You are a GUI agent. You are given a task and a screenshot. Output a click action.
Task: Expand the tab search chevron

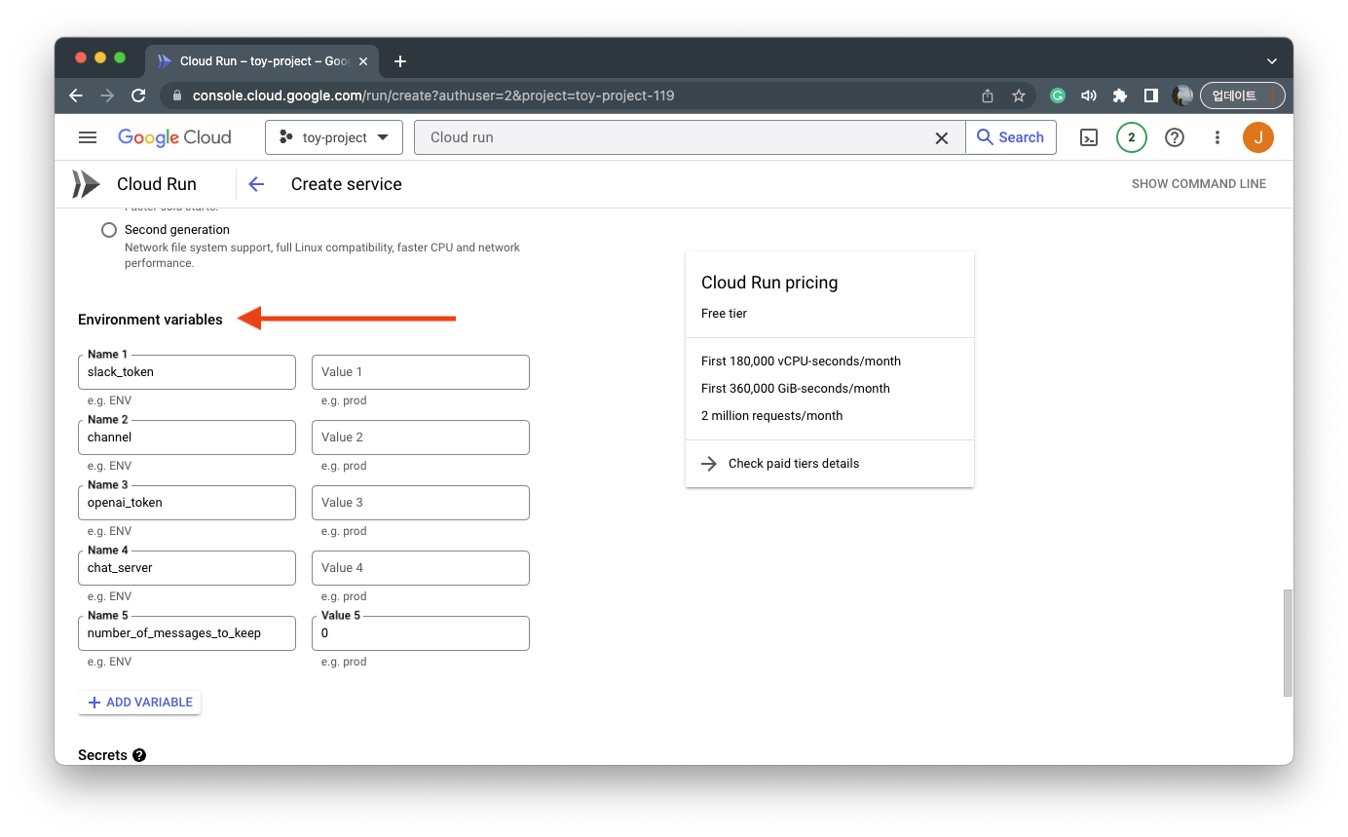coord(1271,60)
